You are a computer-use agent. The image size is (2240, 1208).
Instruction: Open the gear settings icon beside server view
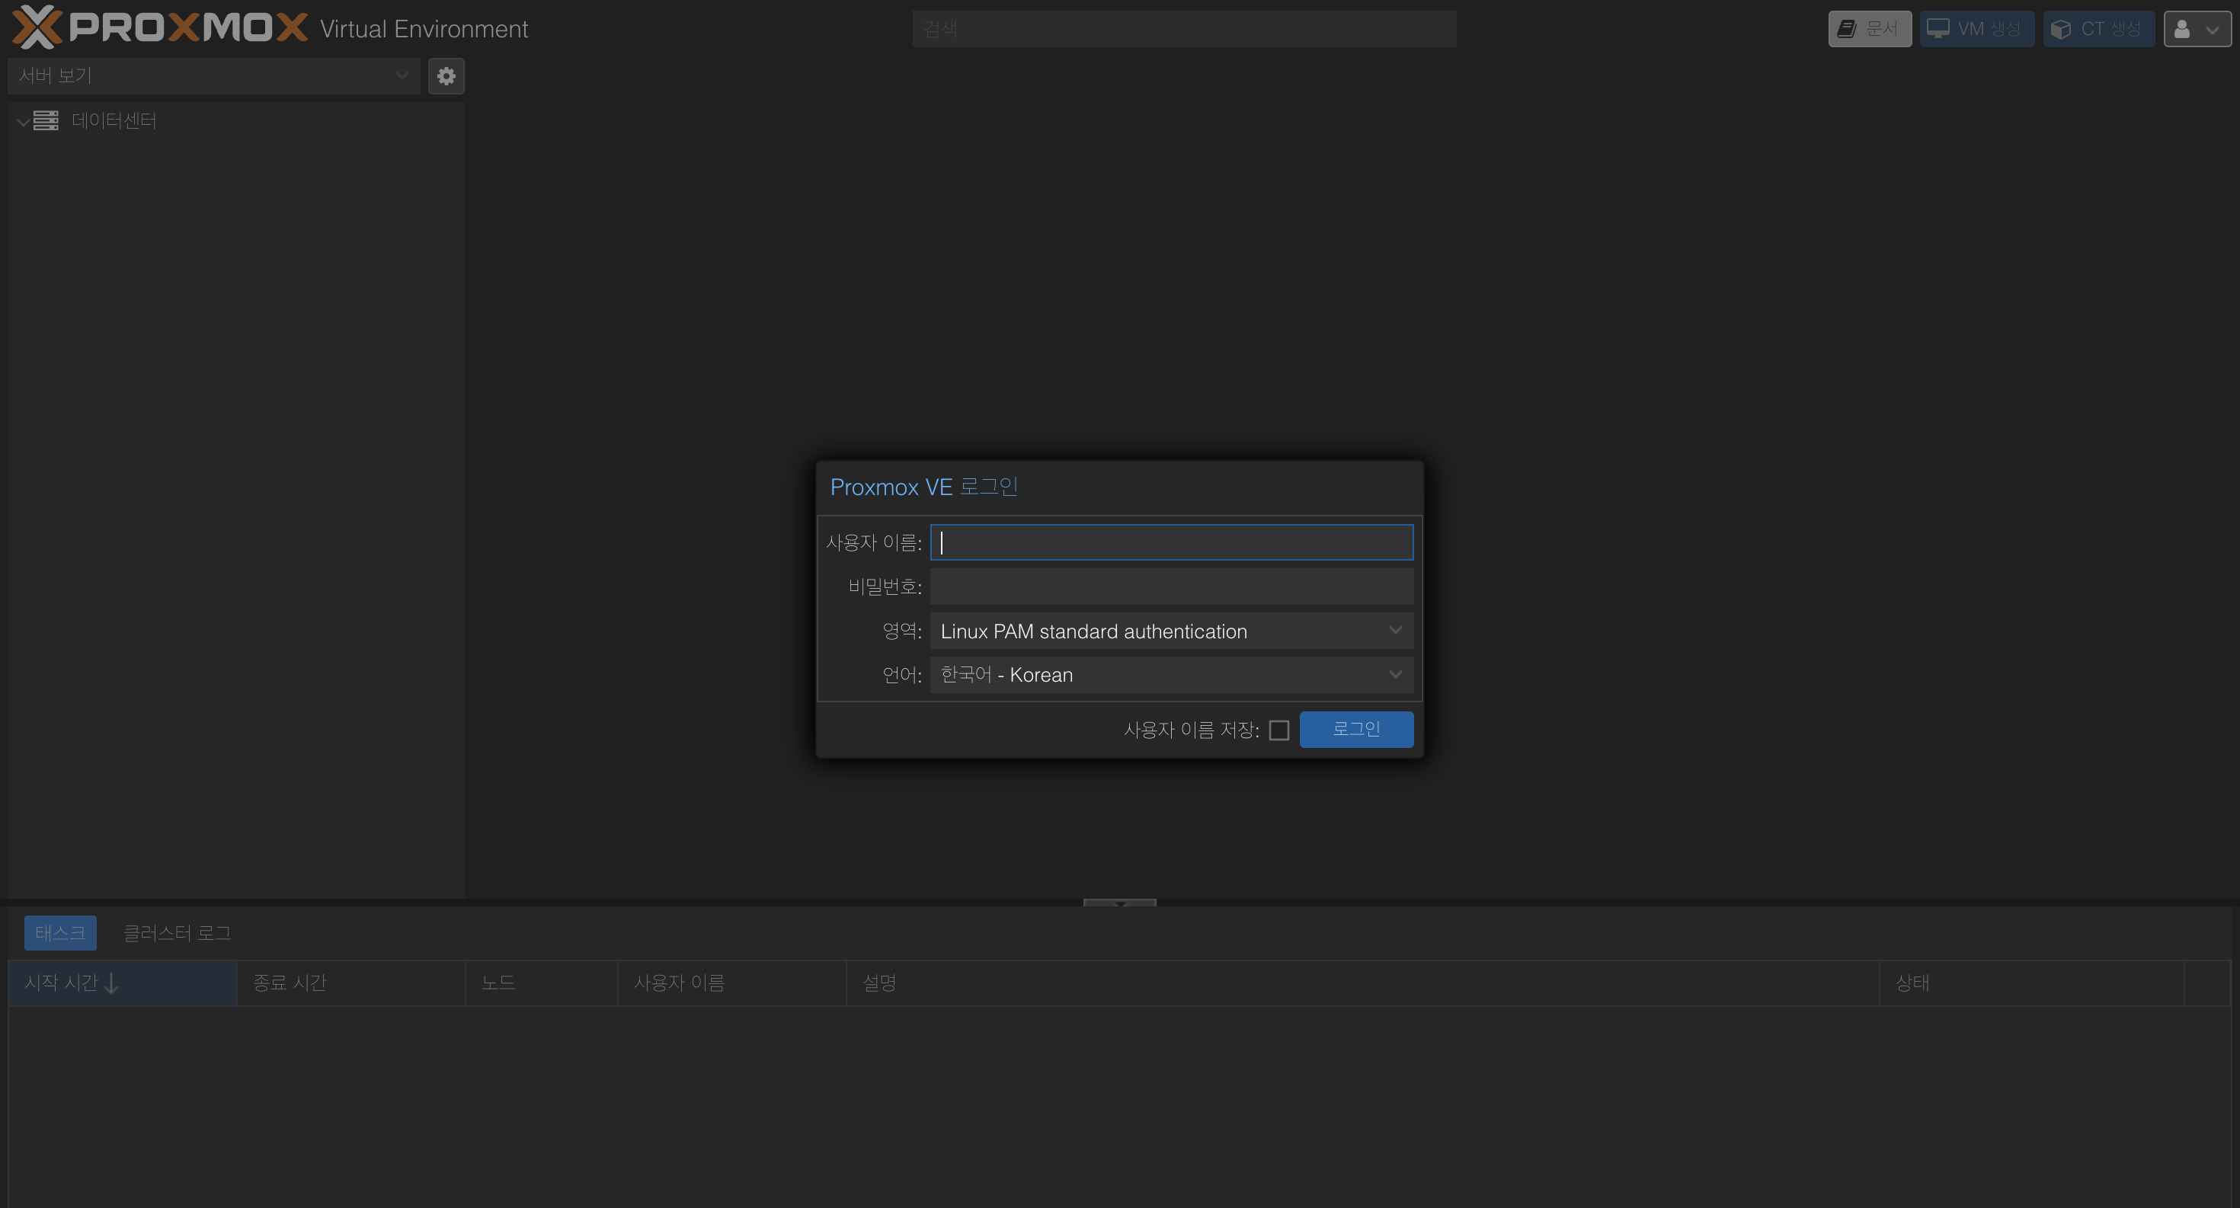coord(446,76)
